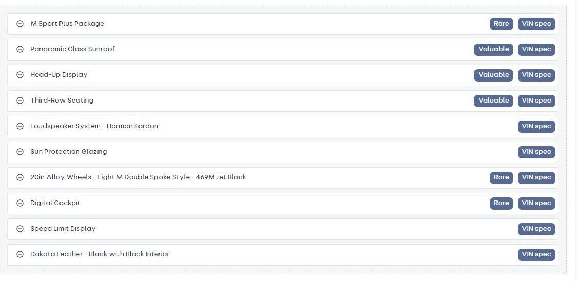
Task: Click Valuable badge on Panoramic Glass Sunroof
Action: pos(493,50)
